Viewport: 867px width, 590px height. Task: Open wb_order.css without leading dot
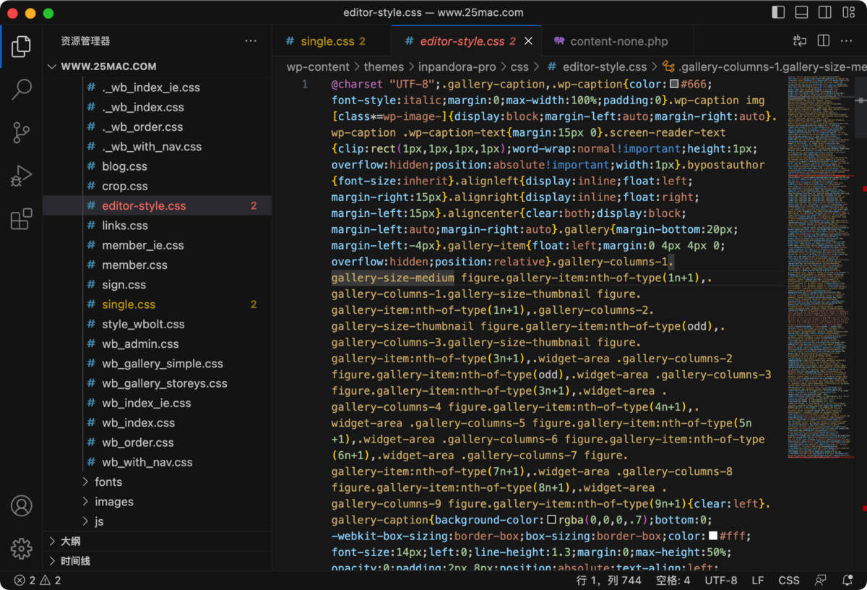[x=157, y=442]
